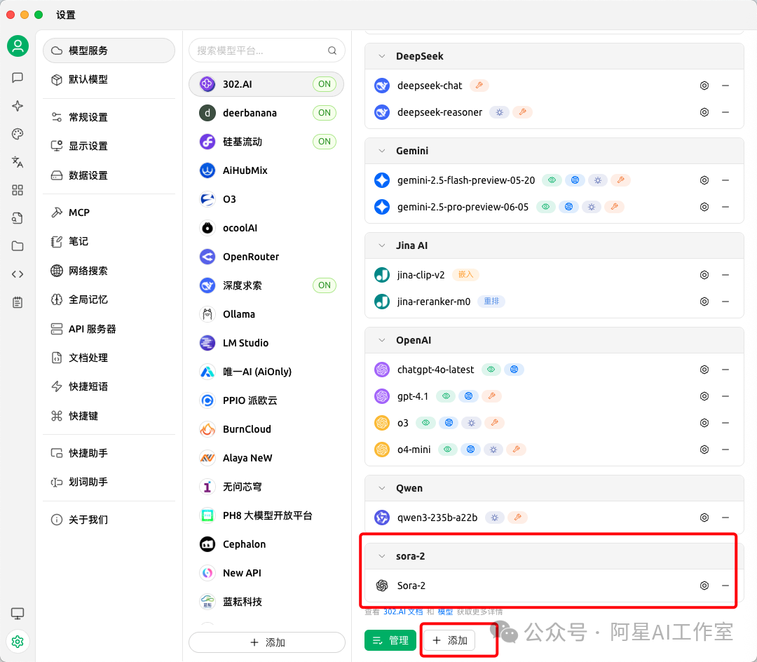Screen dimensions: 757x662
Task: Open the translate sidebar icon
Action: click(x=18, y=162)
